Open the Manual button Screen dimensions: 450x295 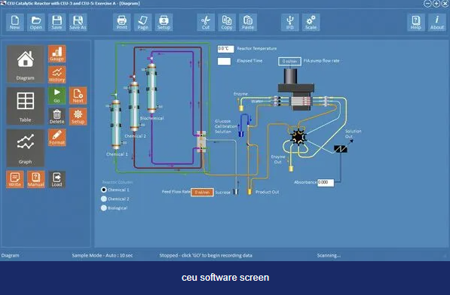(x=36, y=180)
